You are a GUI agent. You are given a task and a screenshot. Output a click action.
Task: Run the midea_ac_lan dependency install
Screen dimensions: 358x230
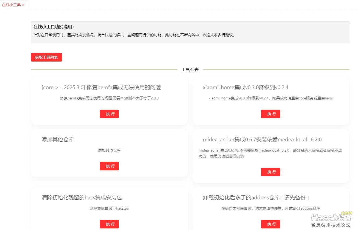click(271, 172)
